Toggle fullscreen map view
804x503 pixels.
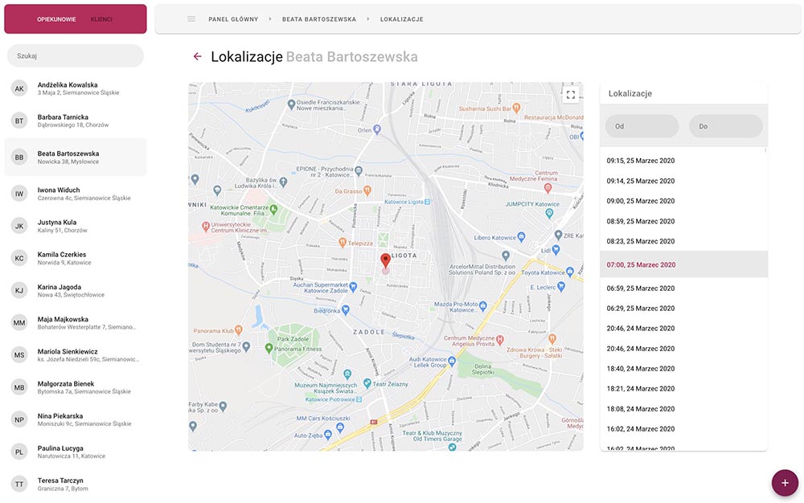(x=571, y=95)
